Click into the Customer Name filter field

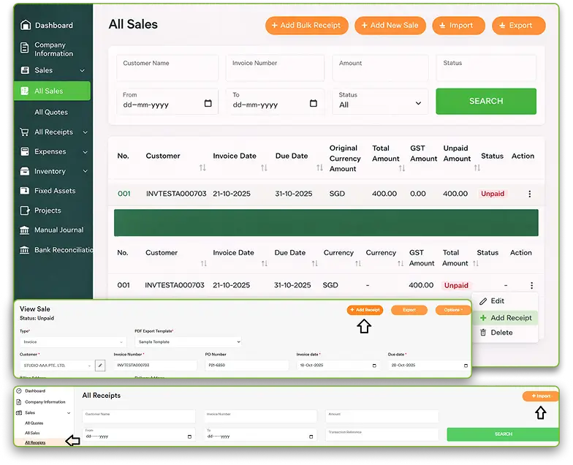[x=167, y=69]
